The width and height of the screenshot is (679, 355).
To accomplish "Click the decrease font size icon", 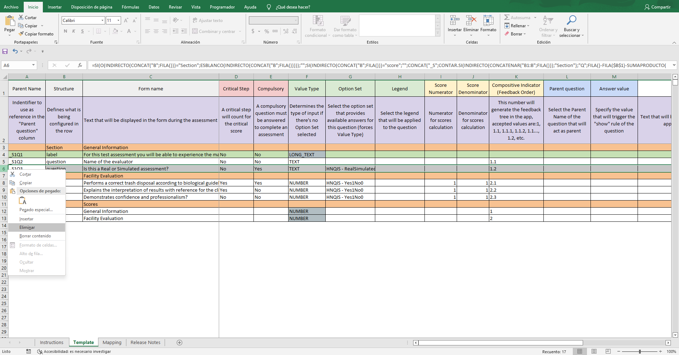I will point(135,21).
